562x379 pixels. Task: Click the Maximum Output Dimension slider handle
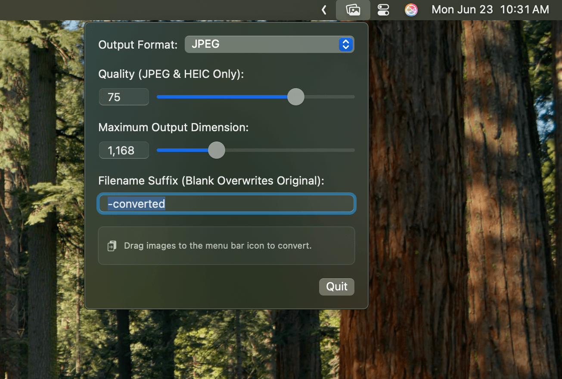(x=217, y=150)
